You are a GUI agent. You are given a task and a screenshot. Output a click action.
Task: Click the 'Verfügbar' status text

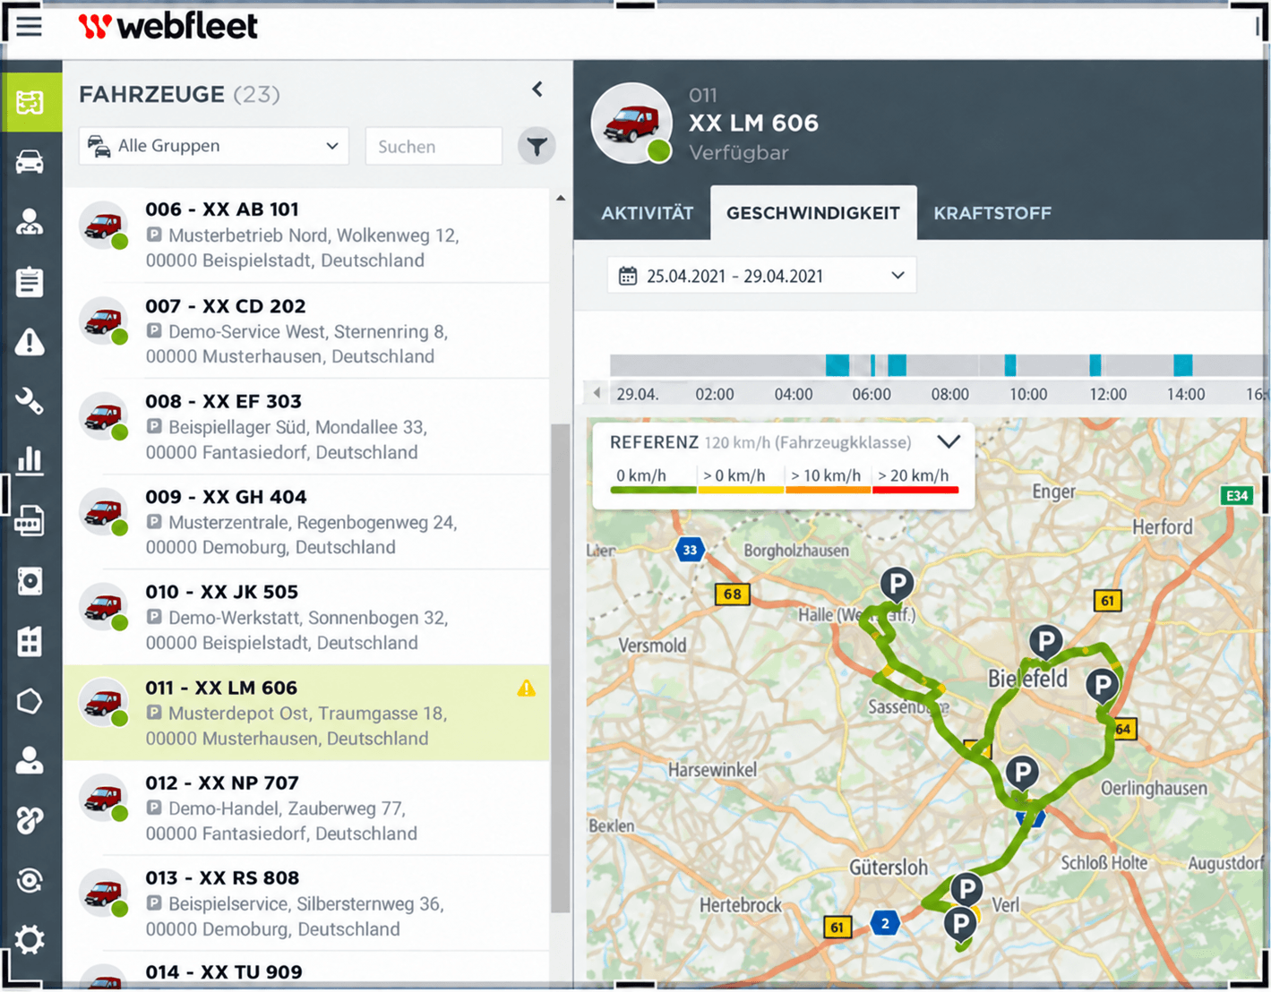739,152
